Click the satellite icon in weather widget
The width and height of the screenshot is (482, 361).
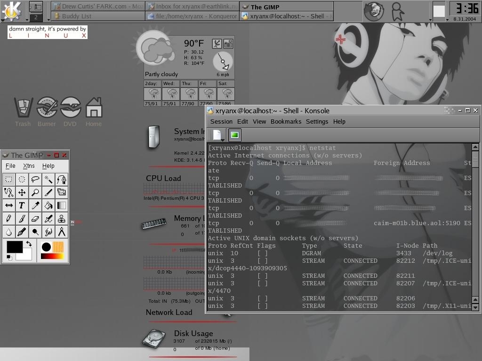[x=217, y=44]
